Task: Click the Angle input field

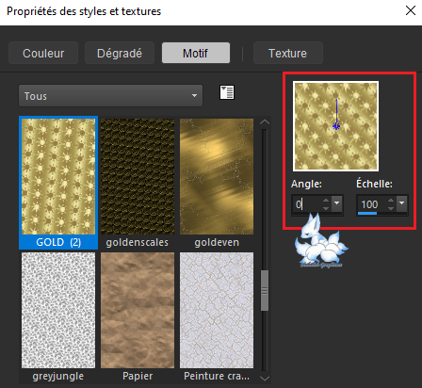Action: pos(307,204)
